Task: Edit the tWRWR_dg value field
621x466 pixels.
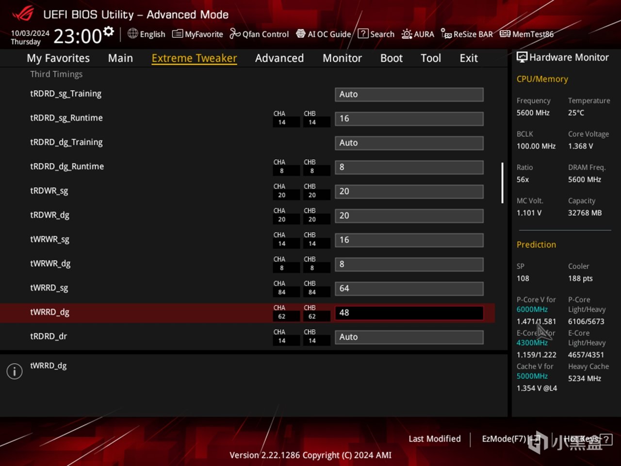Action: coord(409,264)
